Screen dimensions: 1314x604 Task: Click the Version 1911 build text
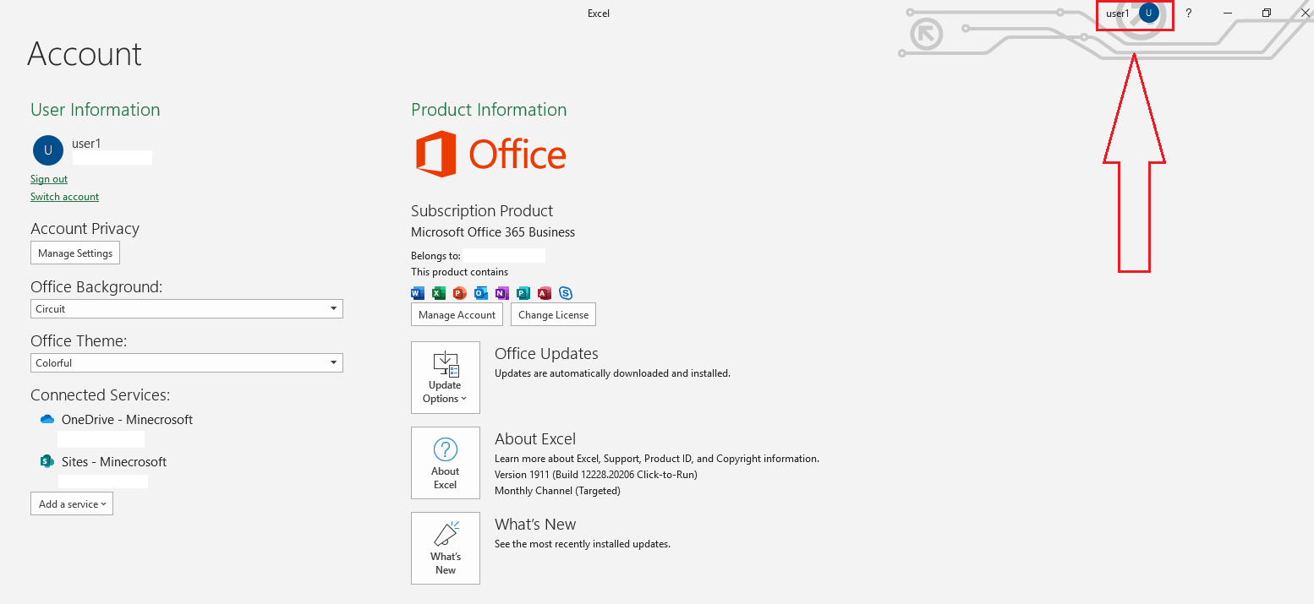(x=596, y=475)
